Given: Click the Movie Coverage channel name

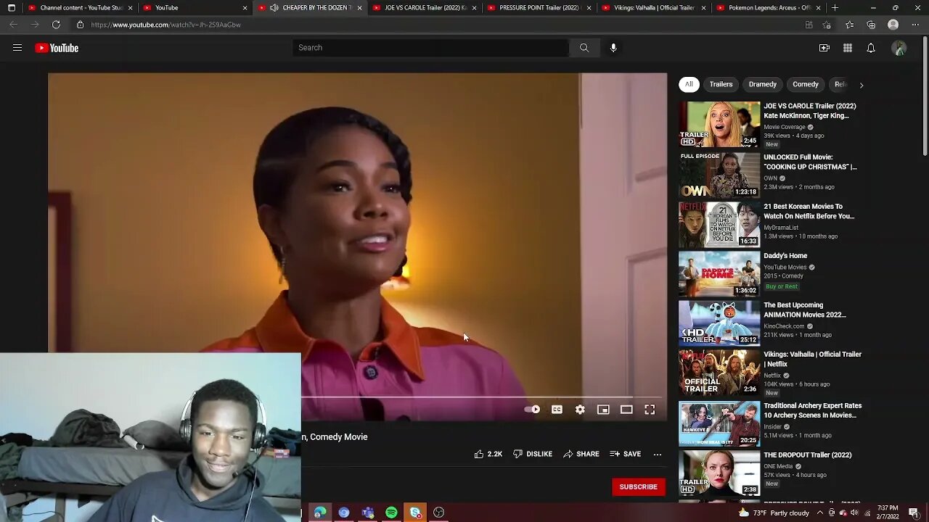Looking at the screenshot, I should (785, 127).
